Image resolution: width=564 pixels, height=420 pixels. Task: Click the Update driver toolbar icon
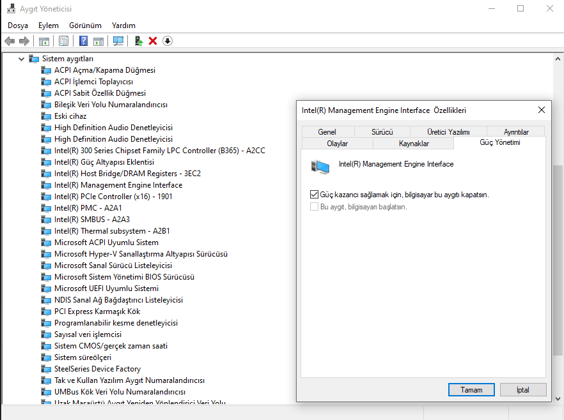(x=139, y=41)
